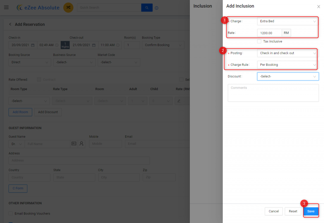Click the Address input field

[79, 160]
